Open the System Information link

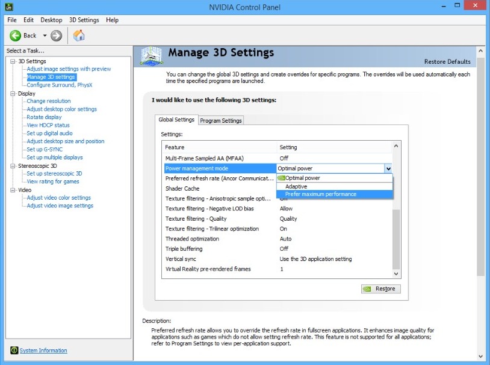43,351
